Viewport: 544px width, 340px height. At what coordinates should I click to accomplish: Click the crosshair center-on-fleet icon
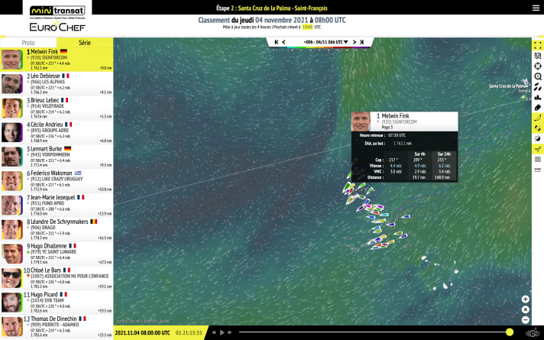click(538, 66)
